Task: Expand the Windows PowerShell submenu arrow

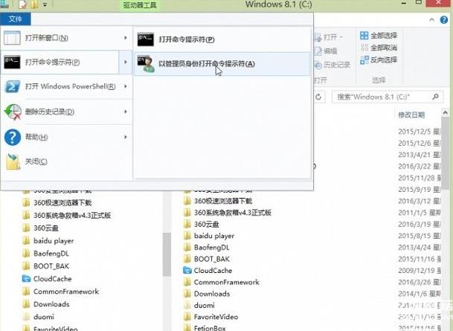Action: [125, 86]
